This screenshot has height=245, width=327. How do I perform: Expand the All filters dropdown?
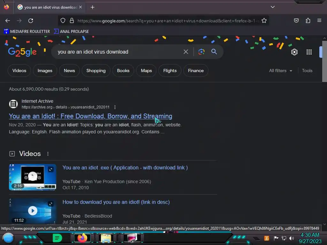[280, 71]
